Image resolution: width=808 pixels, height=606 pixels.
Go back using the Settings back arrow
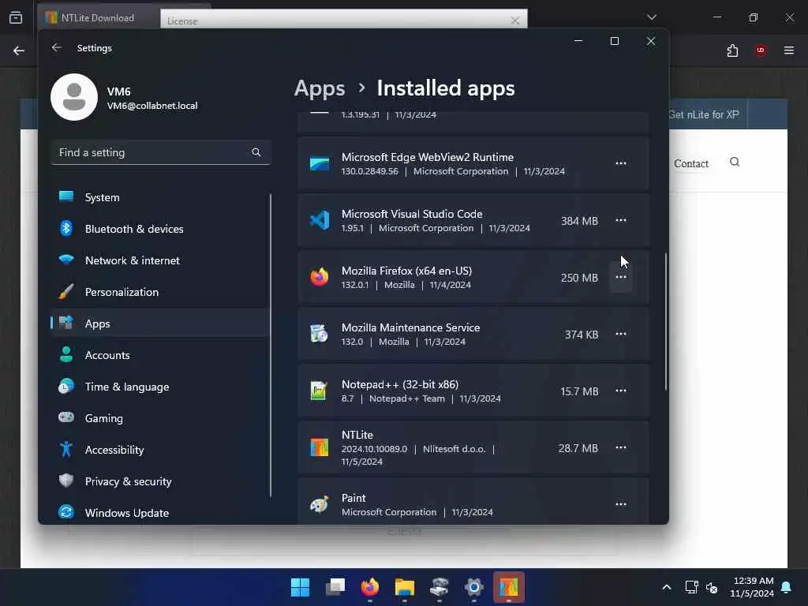(57, 47)
